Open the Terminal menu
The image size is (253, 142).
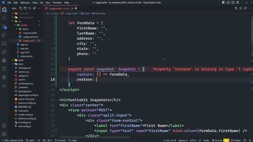[x=57, y=3]
